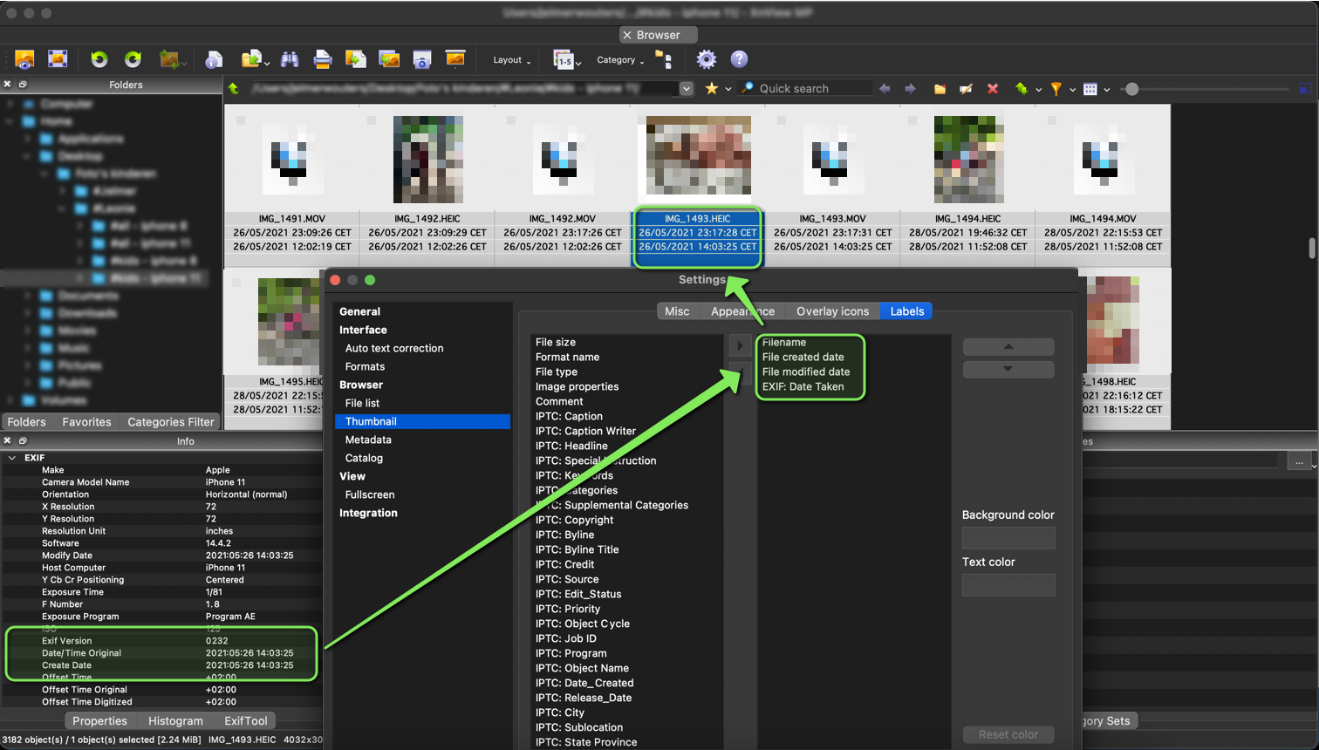Collapse the EXIF section in Info panel
The height and width of the screenshot is (750, 1319).
coord(12,458)
